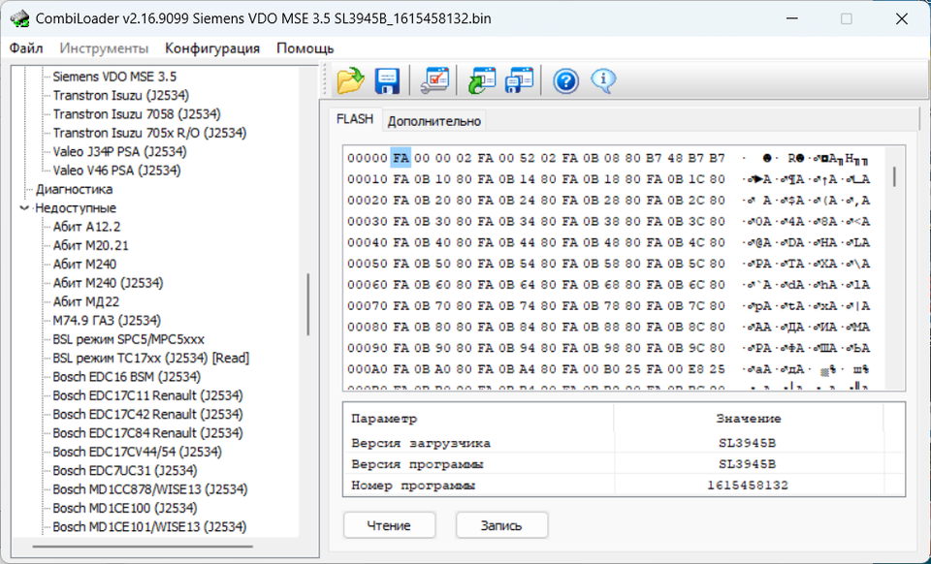Open the settings wrench checklist icon
Screen dimensions: 931x564
[435, 80]
